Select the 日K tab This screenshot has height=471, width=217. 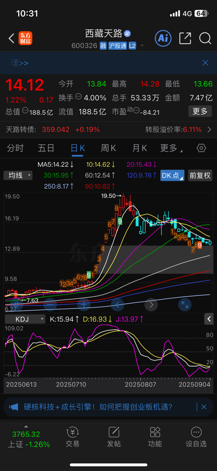click(77, 148)
